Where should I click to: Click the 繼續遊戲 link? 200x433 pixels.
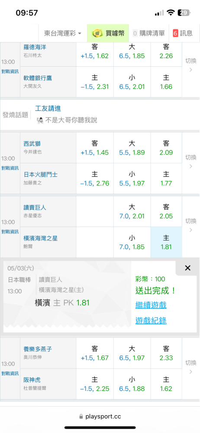pos(151,305)
